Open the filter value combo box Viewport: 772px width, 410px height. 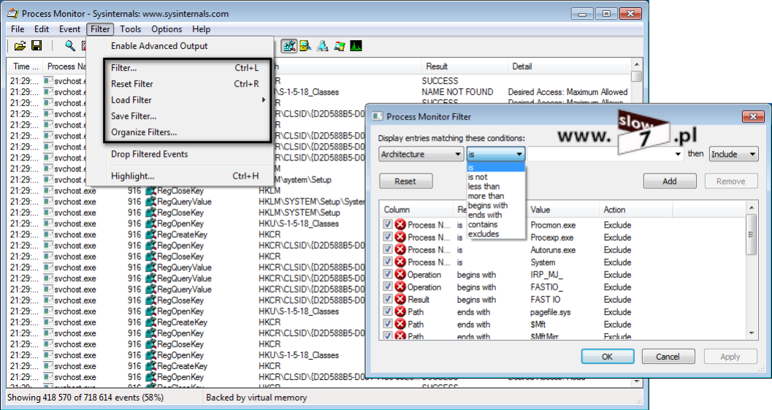(606, 154)
